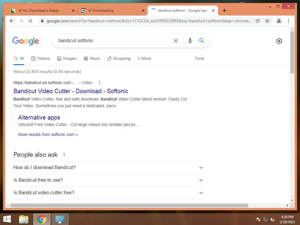This screenshot has width=300, height=225.
Task: Open options for the Softonic result
Action: (99, 83)
